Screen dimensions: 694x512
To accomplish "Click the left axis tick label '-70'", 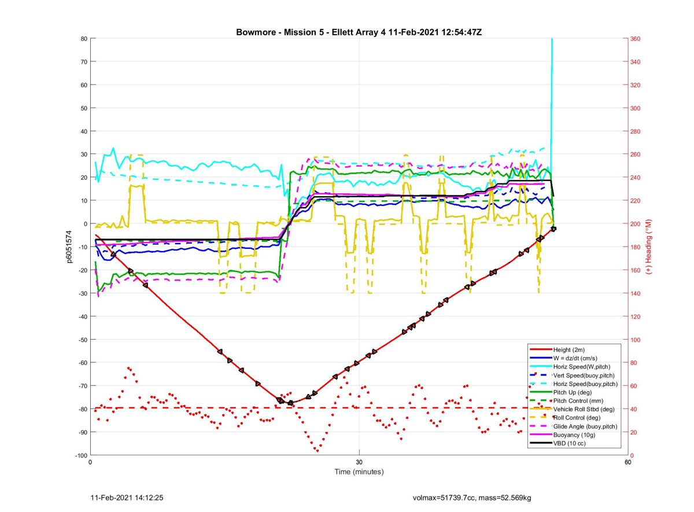I will pos(82,386).
